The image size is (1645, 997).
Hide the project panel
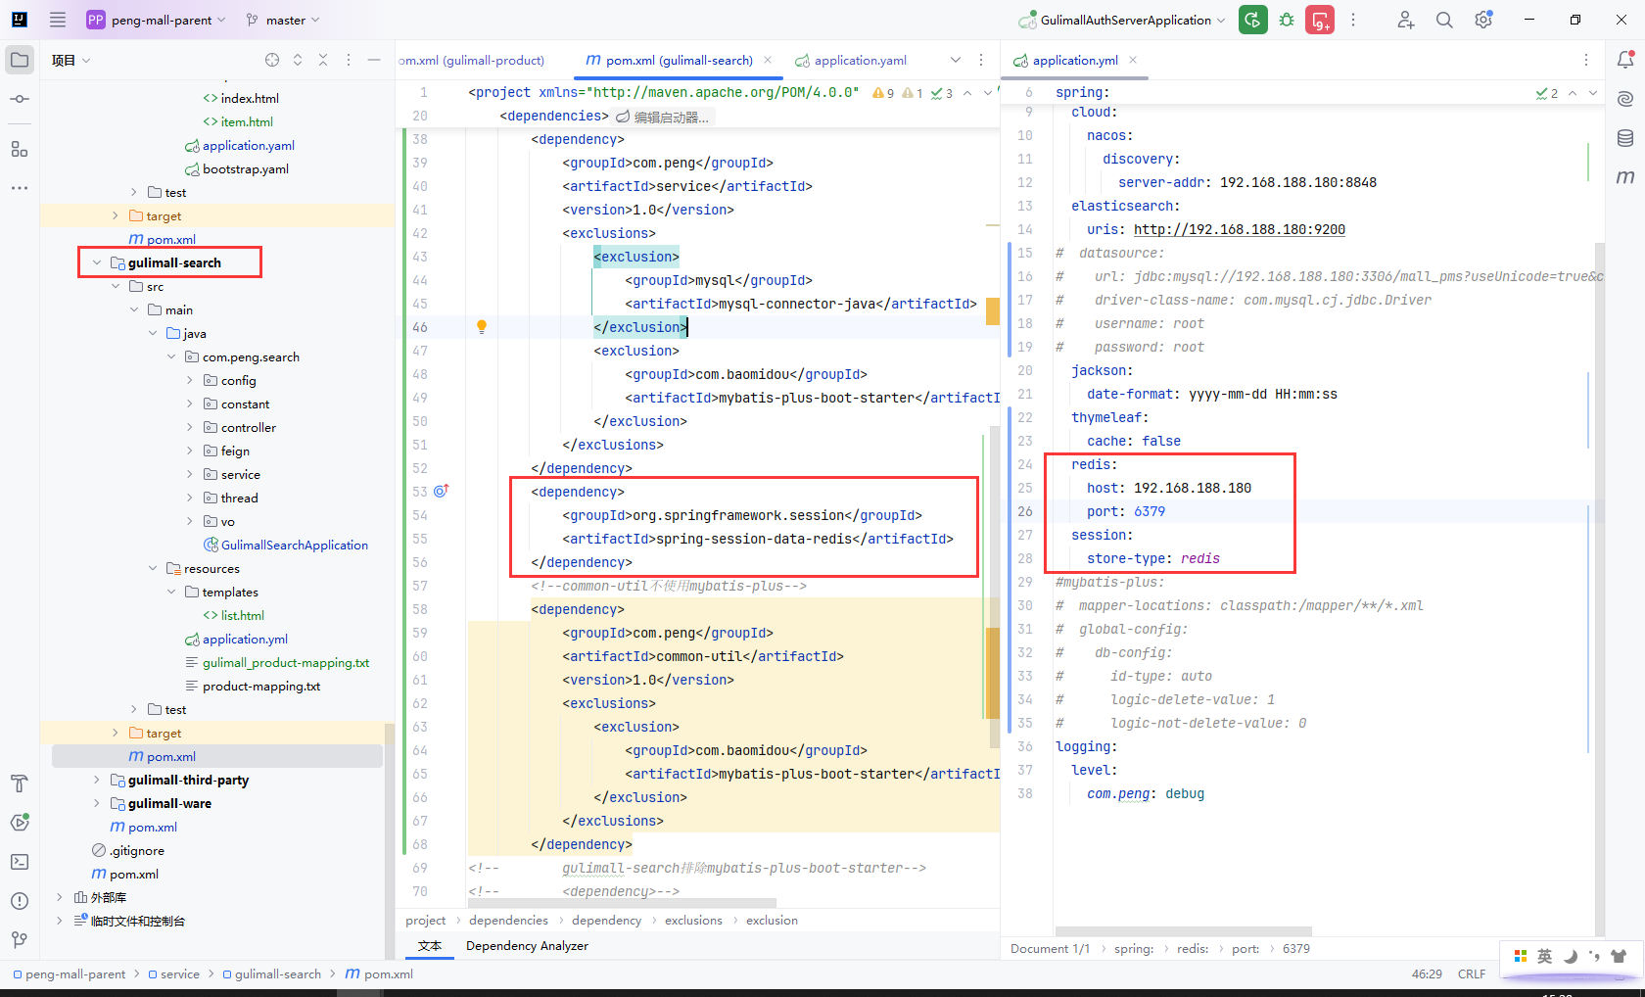pos(374,60)
